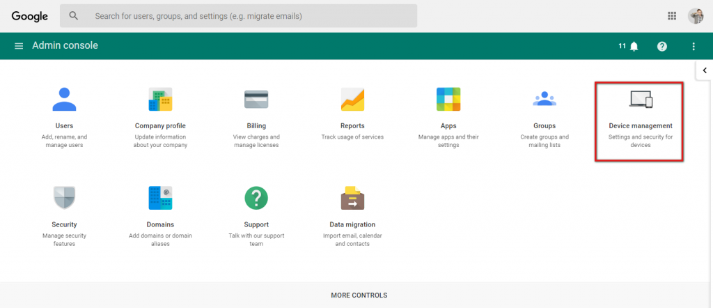Image resolution: width=713 pixels, height=308 pixels.
Task: Click 'Import email, calendar and contacts' text
Action: point(352,240)
